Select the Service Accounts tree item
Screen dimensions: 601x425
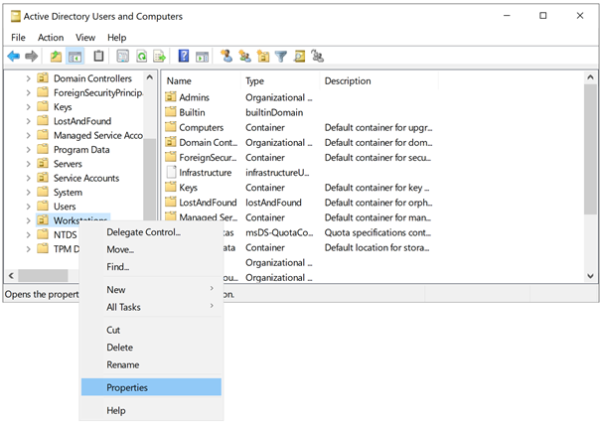pos(86,178)
